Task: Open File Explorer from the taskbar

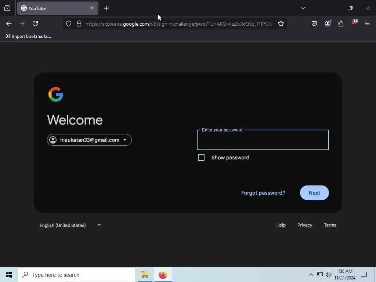Action: tap(145, 275)
